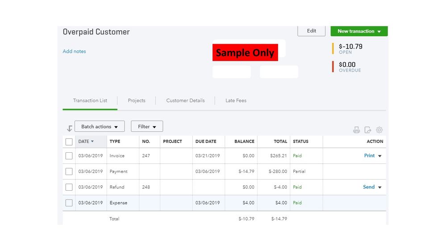Click the Overpaid Customer title

(96, 32)
